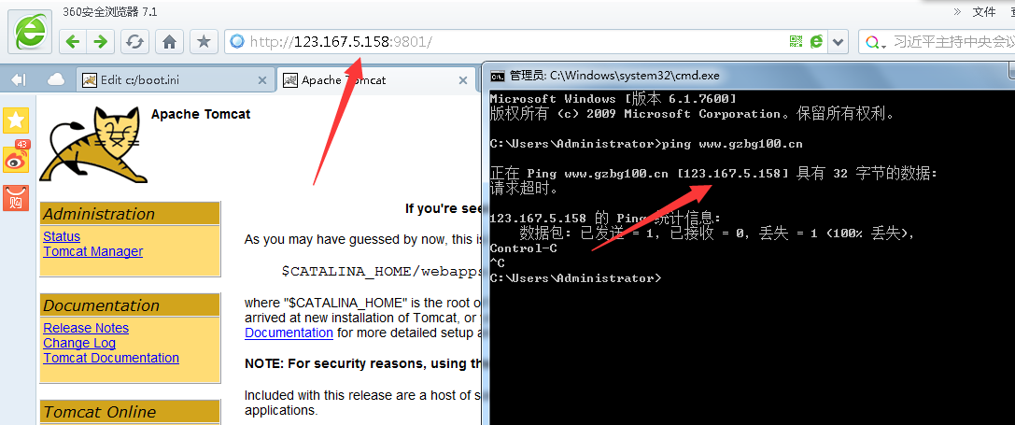Image resolution: width=1015 pixels, height=425 pixels.
Task: Click the Documentation link in the paragraph
Action: click(289, 333)
